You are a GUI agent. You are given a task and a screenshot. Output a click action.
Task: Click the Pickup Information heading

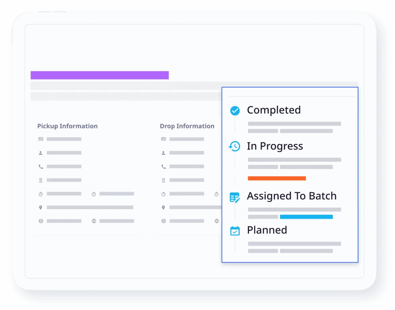68,126
